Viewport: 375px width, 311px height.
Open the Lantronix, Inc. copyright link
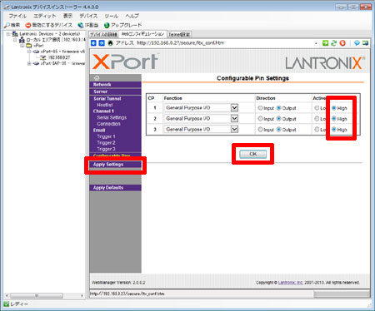pos(290,283)
